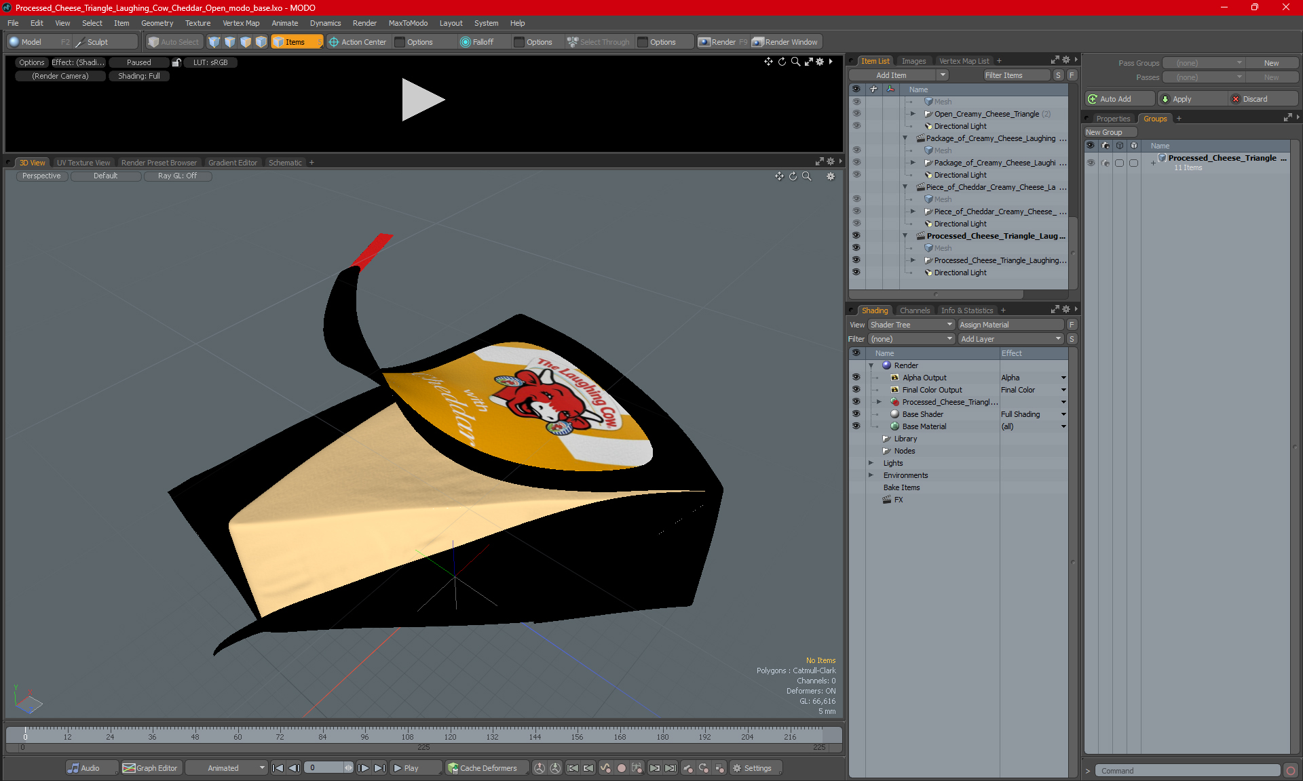
Task: Toggle eye for Processed_Cheese_Triangle group
Action: 1091,163
